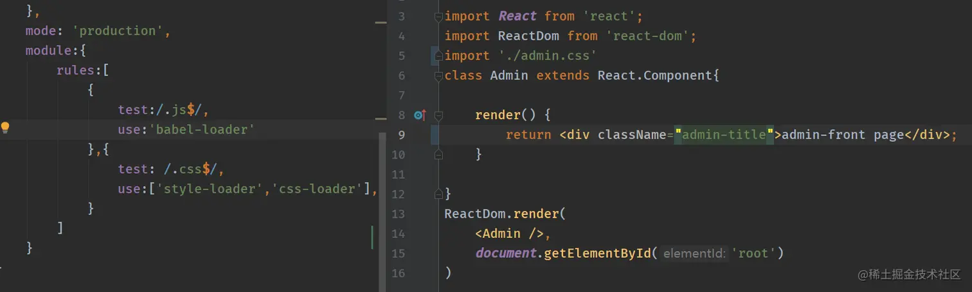
Task: Click React.Component in class declaration
Action: click(654, 76)
